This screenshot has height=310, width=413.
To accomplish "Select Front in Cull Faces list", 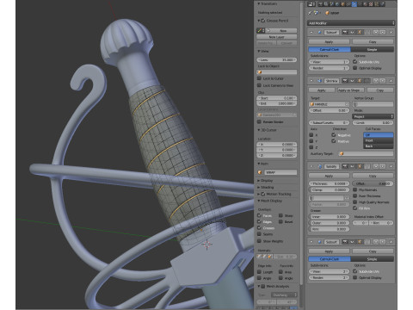I will pos(379,140).
